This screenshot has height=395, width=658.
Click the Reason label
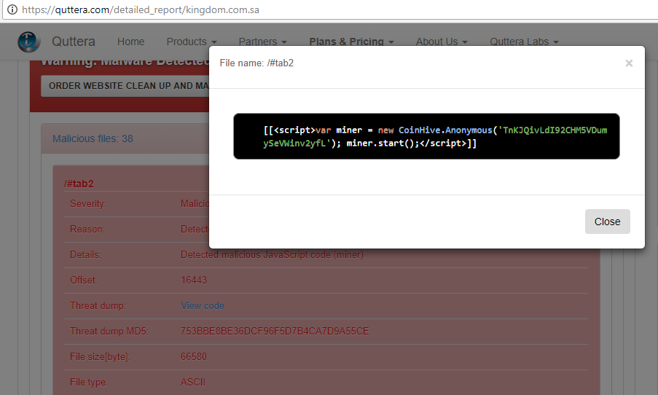[x=87, y=229]
